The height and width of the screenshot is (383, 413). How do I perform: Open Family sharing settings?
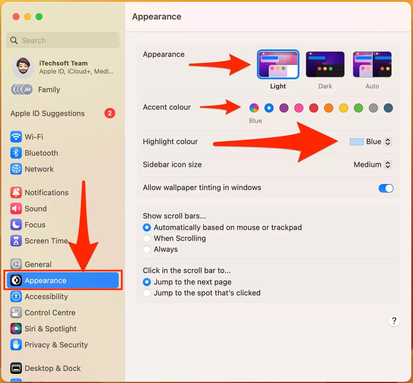[x=49, y=89]
